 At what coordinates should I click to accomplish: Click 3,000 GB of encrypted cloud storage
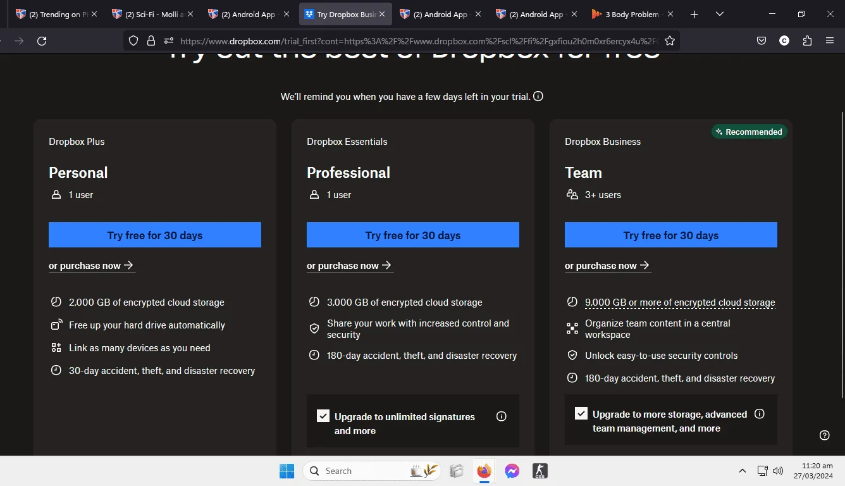click(x=405, y=302)
